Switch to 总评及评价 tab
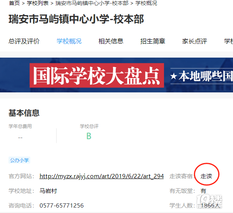Screen dimensions: 233x213 24,41
